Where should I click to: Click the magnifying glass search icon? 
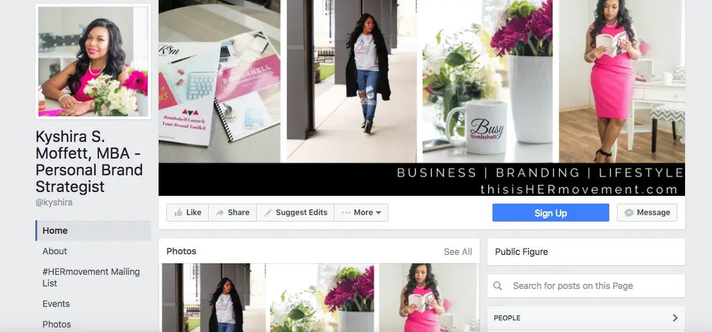click(x=498, y=286)
